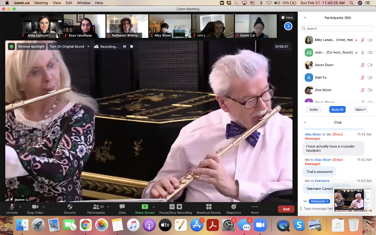Click the Invite button
The height and width of the screenshot is (235, 376).
(314, 109)
